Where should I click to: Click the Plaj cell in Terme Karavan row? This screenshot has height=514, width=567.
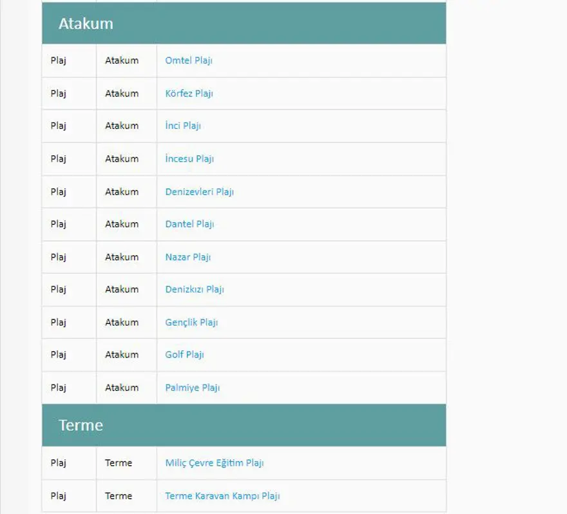pyautogui.click(x=59, y=496)
